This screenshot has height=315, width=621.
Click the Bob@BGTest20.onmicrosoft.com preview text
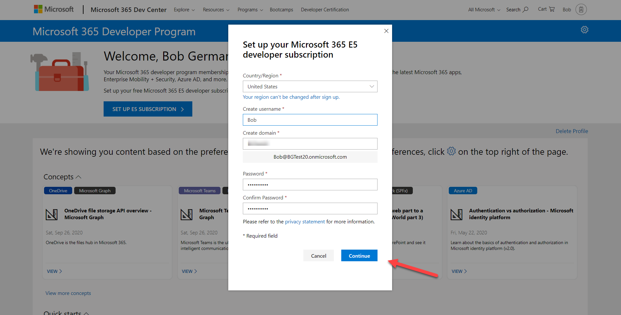coord(310,157)
